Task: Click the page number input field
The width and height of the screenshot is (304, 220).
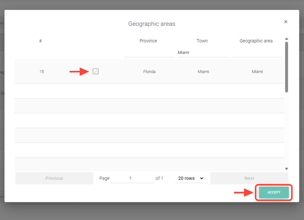Action: tap(132, 178)
